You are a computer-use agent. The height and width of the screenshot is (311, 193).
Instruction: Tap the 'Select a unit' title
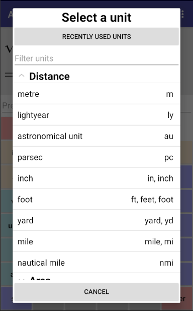tap(96, 18)
